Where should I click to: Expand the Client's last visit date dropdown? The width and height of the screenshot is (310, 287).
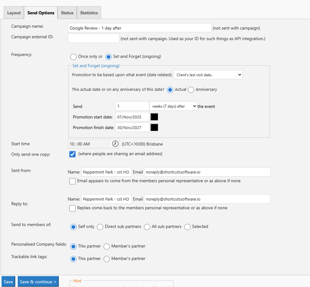point(208,75)
